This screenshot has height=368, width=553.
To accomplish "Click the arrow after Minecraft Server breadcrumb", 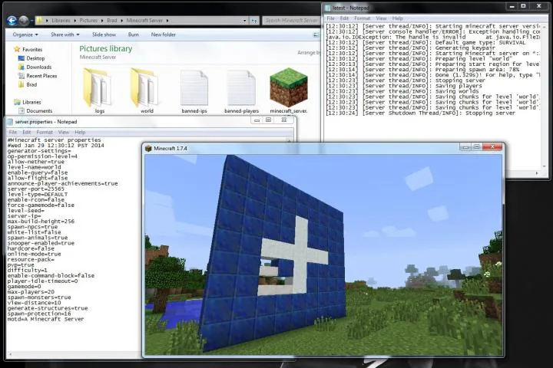I will point(167,21).
